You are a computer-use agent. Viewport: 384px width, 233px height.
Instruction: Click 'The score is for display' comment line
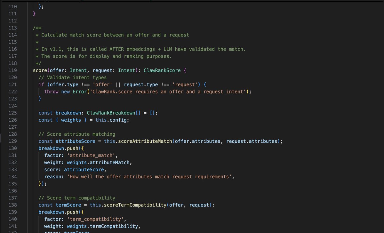click(104, 56)
